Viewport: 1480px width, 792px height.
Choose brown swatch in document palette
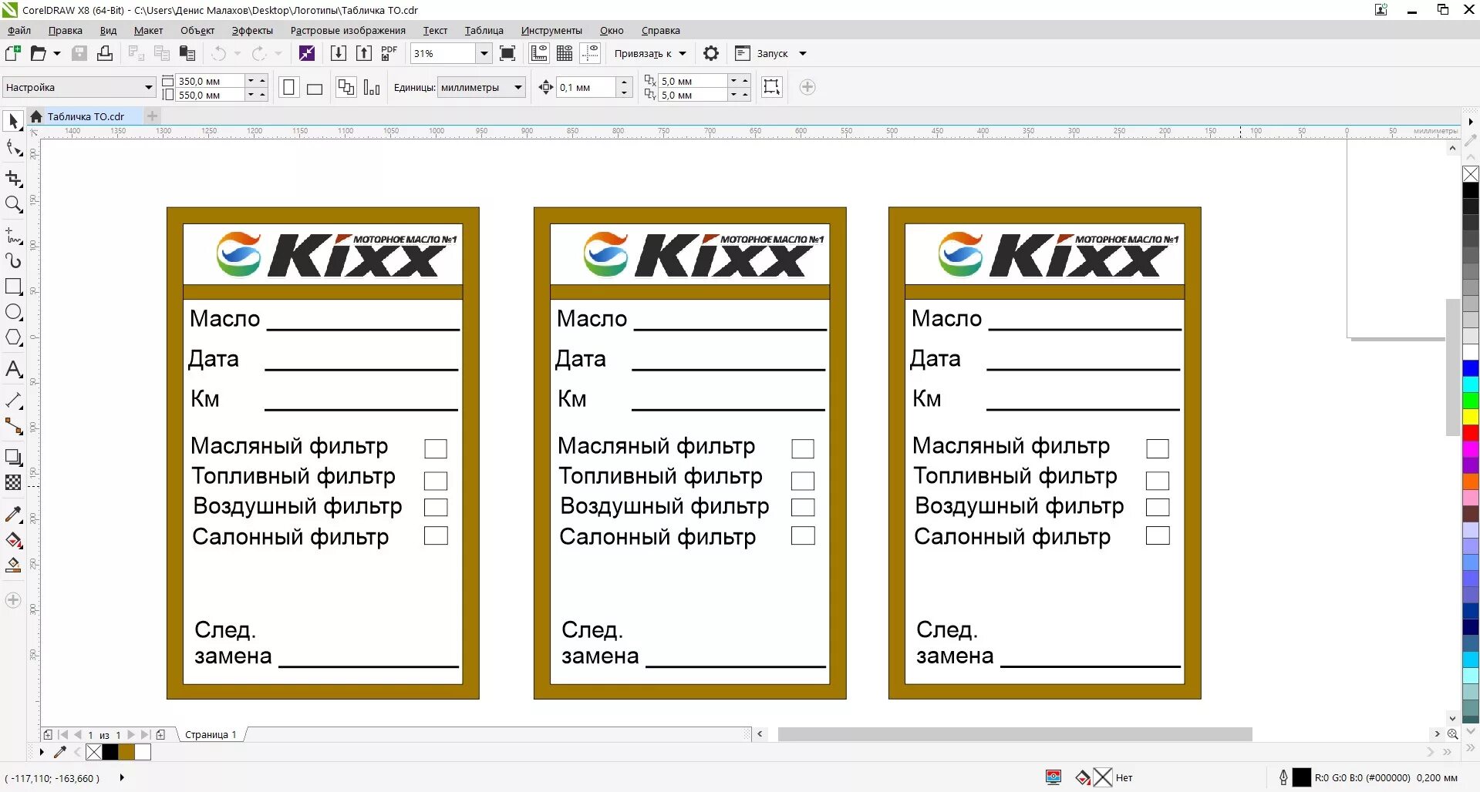pyautogui.click(x=126, y=751)
